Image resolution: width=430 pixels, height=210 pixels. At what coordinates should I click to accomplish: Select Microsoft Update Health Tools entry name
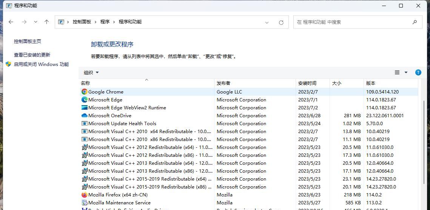(x=122, y=124)
